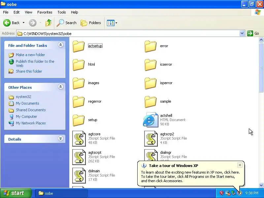Toggle the Folders pane button
Image resolution: width=264 pixels, height=198 pixels.
pyautogui.click(x=91, y=23)
